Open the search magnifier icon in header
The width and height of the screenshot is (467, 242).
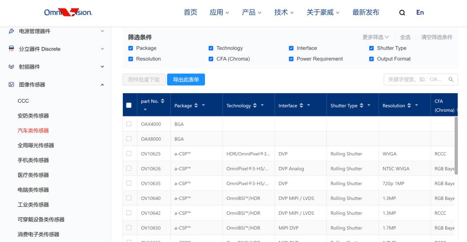(402, 13)
